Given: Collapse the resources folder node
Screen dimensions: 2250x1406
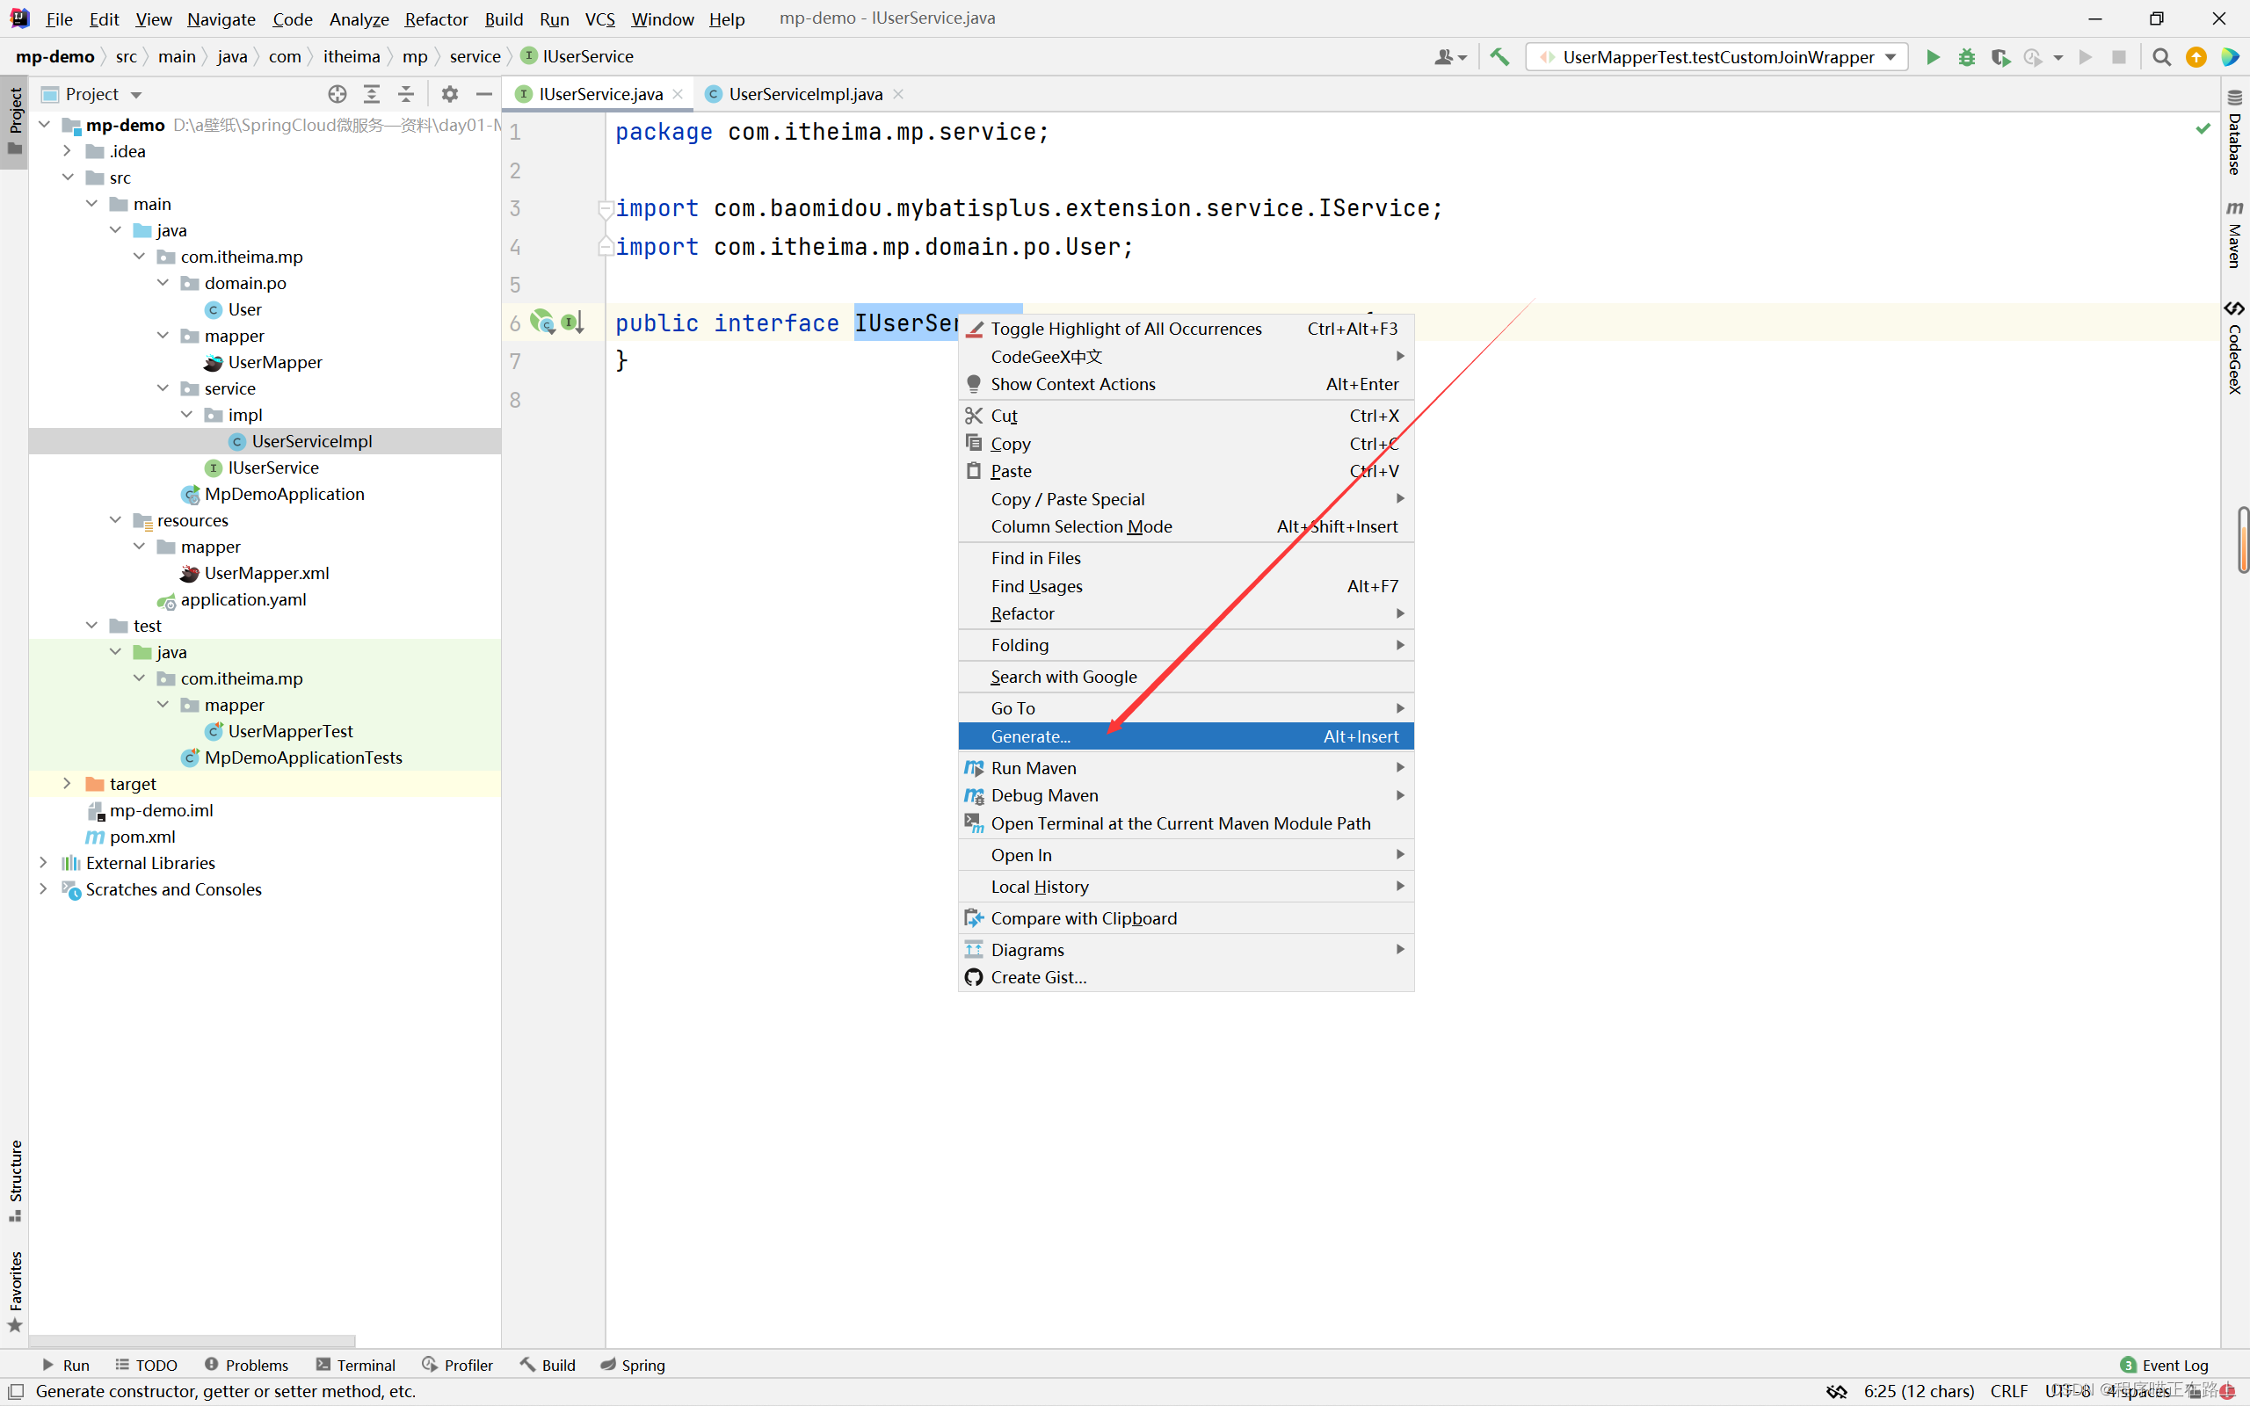Looking at the screenshot, I should tap(115, 520).
